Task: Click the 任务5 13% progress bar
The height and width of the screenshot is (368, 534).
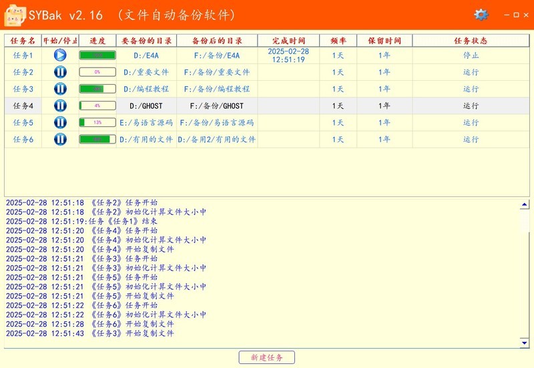Action: pos(97,122)
